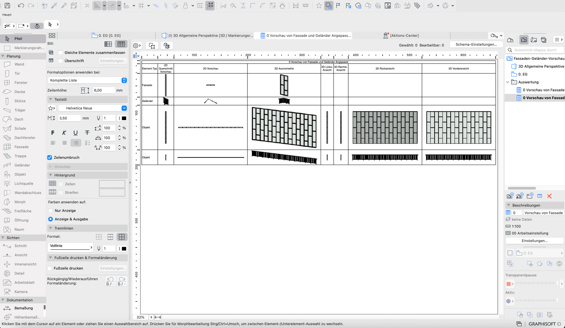Choose the Tür tool in the toolbox
The width and height of the screenshot is (565, 328).
pos(23,73)
